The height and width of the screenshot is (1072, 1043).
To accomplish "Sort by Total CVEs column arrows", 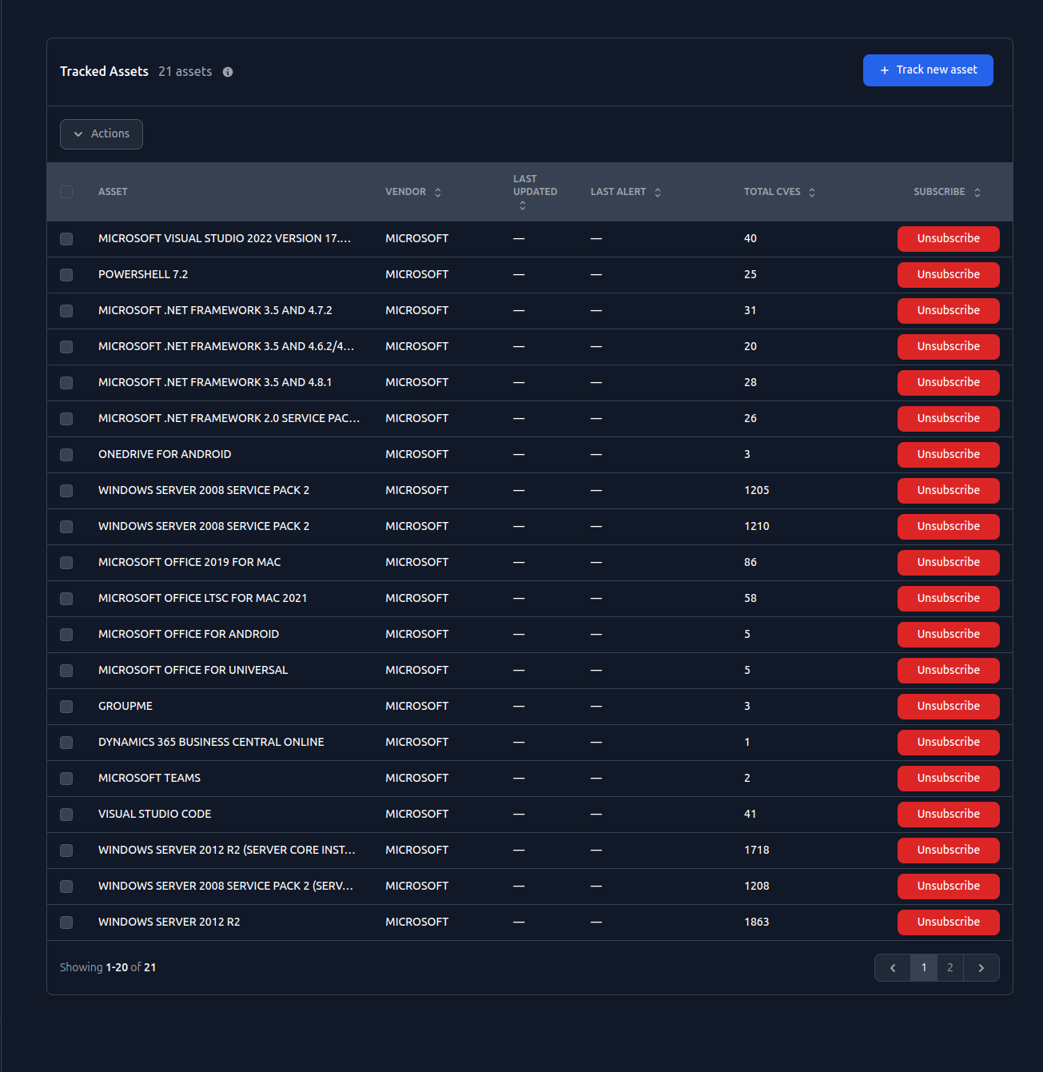I will coord(812,192).
